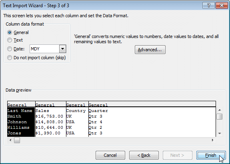Click the horizontal scrollbar thumb in preview
This screenshot has height=164, width=230.
17,140
